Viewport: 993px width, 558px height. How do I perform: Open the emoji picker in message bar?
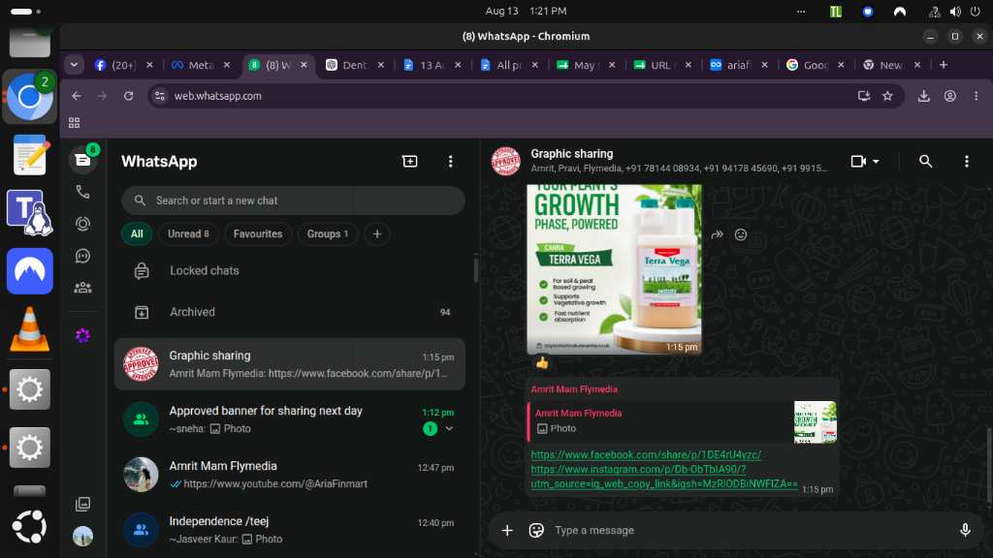[536, 530]
